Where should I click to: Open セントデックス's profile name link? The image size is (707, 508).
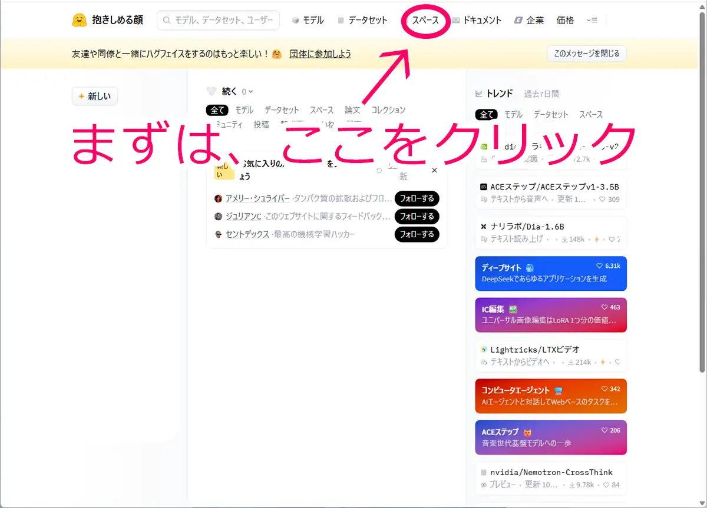(247, 234)
